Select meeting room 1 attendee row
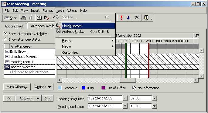Viewport: 208px width, 113px height. [x=32, y=62]
